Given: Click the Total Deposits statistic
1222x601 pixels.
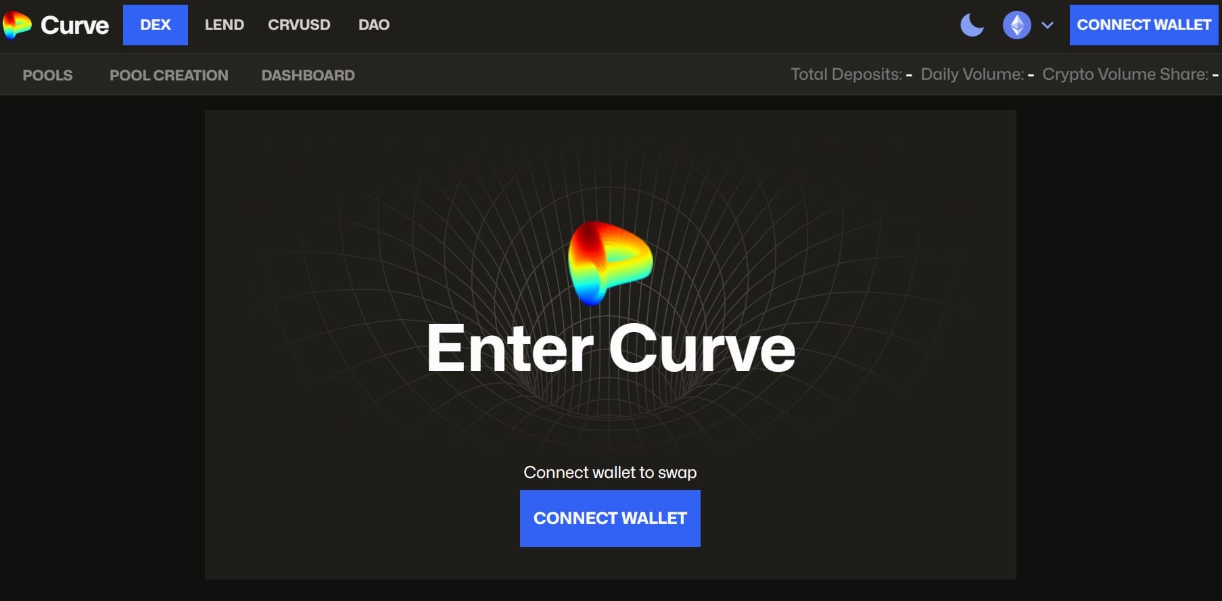Looking at the screenshot, I should point(851,74).
